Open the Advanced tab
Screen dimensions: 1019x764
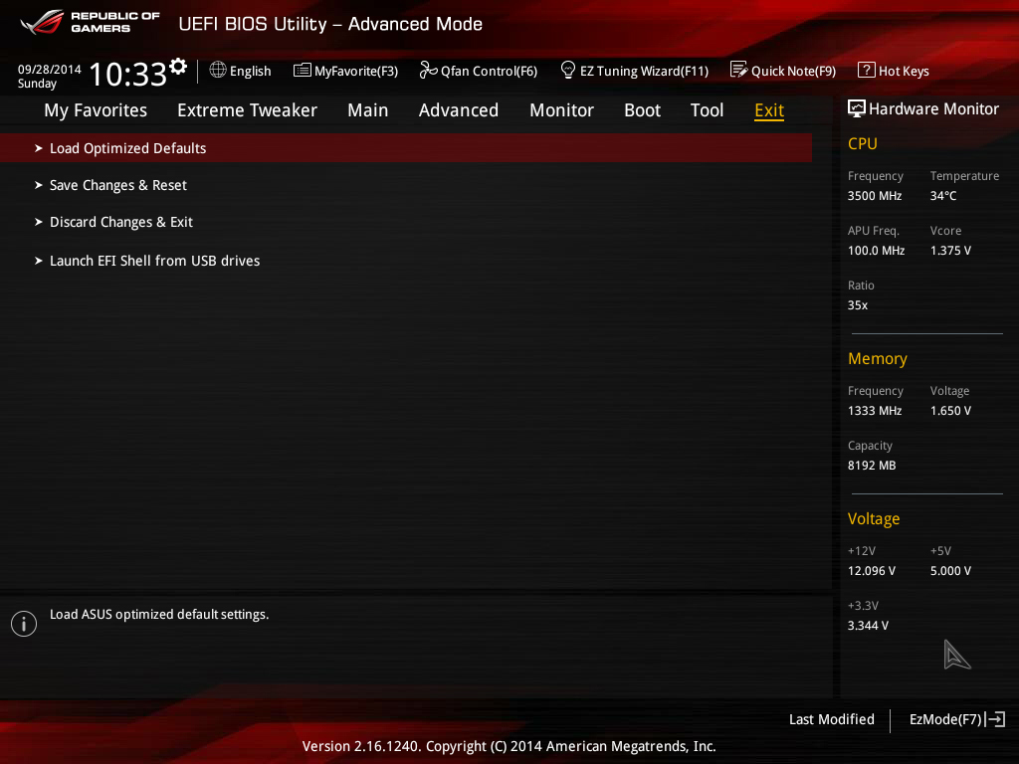coord(459,110)
